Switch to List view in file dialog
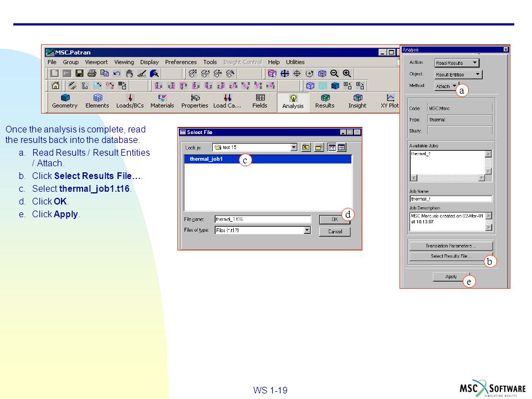The height and width of the screenshot is (399, 532). click(332, 147)
